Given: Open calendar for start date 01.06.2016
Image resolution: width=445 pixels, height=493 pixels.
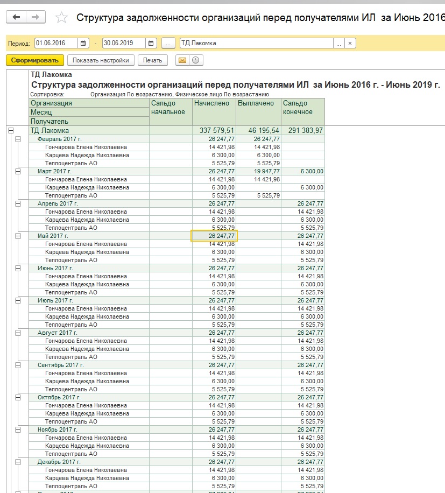Looking at the screenshot, I should click(83, 43).
